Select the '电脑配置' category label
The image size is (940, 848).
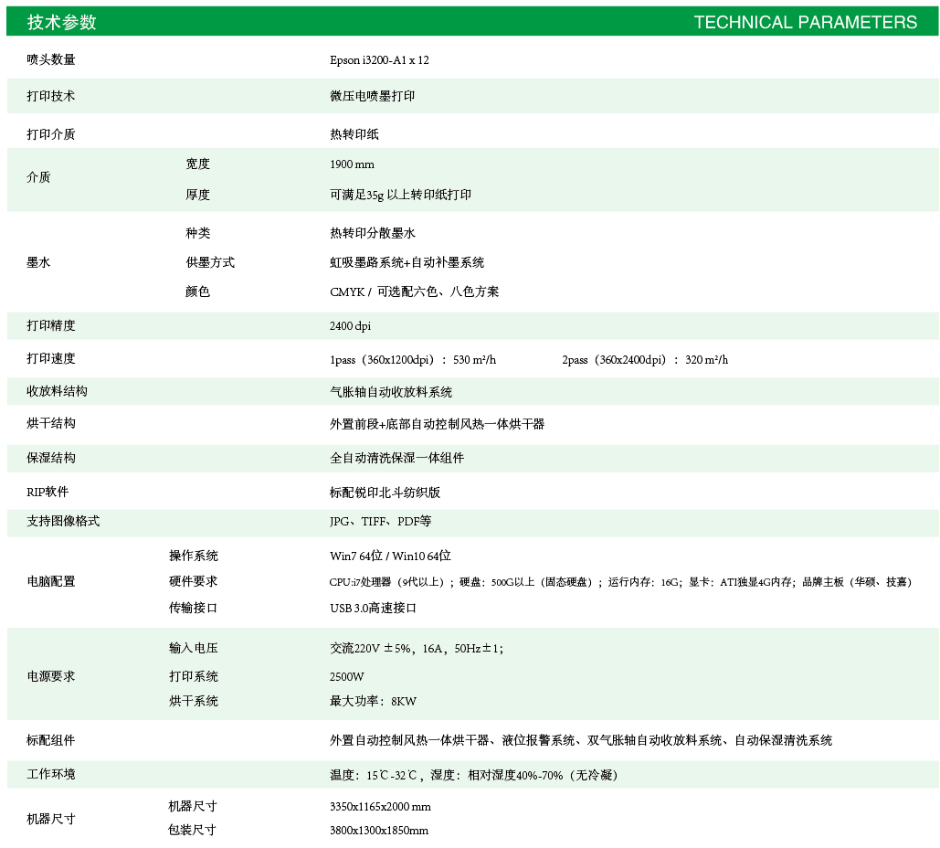(51, 581)
